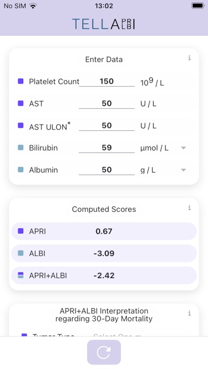
Task: Tap the TELL APRI ALBI logo
Action: (x=104, y=24)
